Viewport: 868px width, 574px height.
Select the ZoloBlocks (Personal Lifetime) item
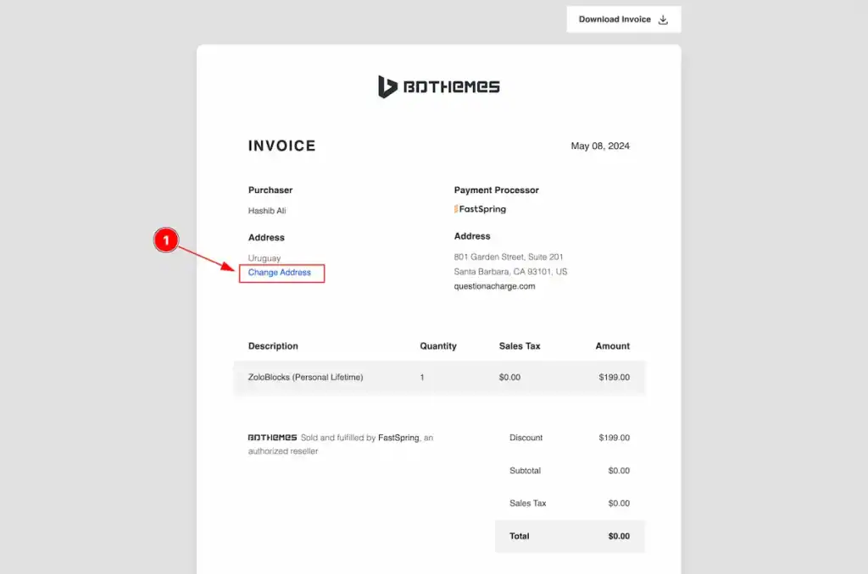click(305, 377)
